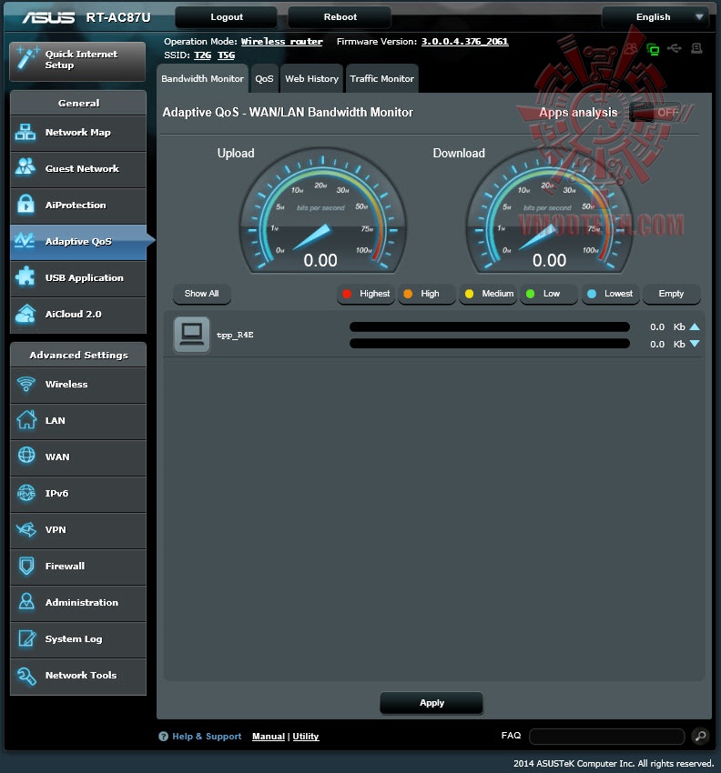Click the Reboot button
The height and width of the screenshot is (773, 721).
[x=340, y=17]
